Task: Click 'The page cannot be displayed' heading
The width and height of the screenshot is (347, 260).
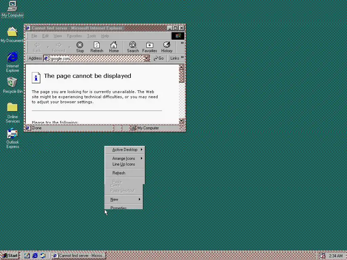Action: (x=88, y=76)
